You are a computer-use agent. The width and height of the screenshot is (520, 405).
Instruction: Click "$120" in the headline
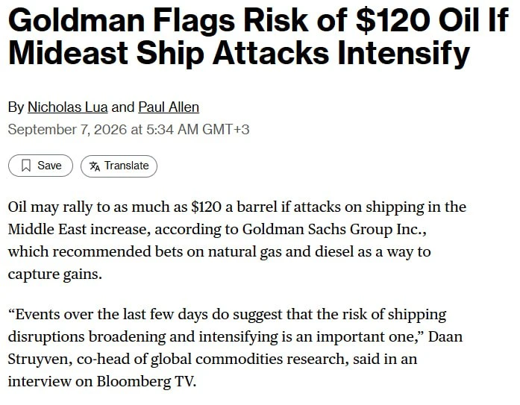[x=393, y=21]
